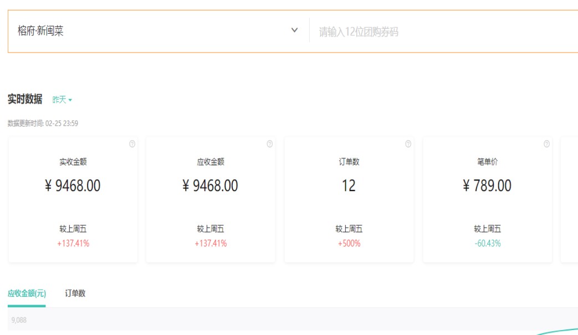Show the help hint on 笔单价 card

(547, 144)
